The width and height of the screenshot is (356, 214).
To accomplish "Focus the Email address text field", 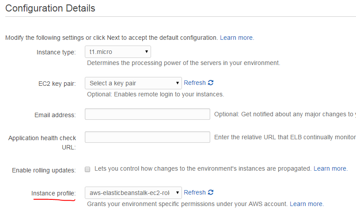I will point(147,115).
